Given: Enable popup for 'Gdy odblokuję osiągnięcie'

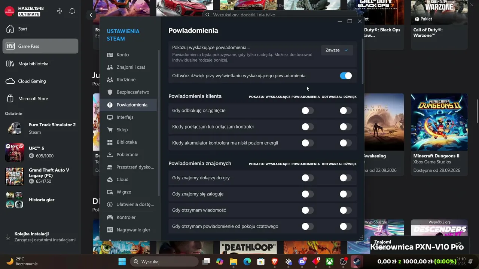Looking at the screenshot, I should (x=308, y=111).
